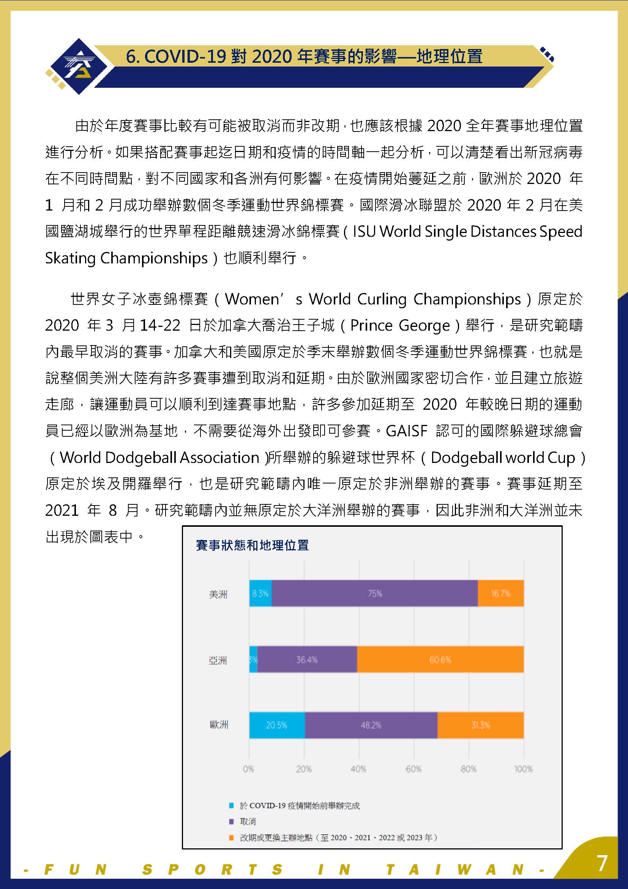This screenshot has height=889, width=628.
Task: Click the 100% x-axis tick label
Action: click(x=523, y=769)
